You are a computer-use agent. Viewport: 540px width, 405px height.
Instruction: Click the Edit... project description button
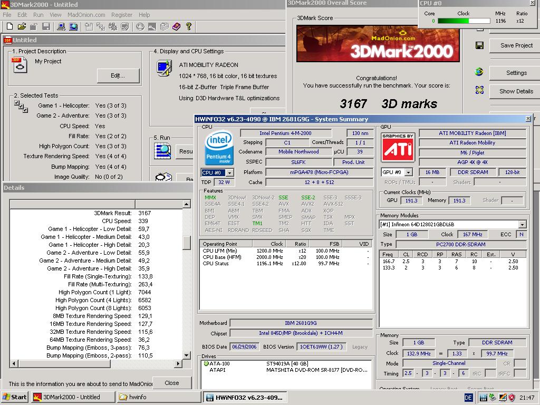coord(118,75)
